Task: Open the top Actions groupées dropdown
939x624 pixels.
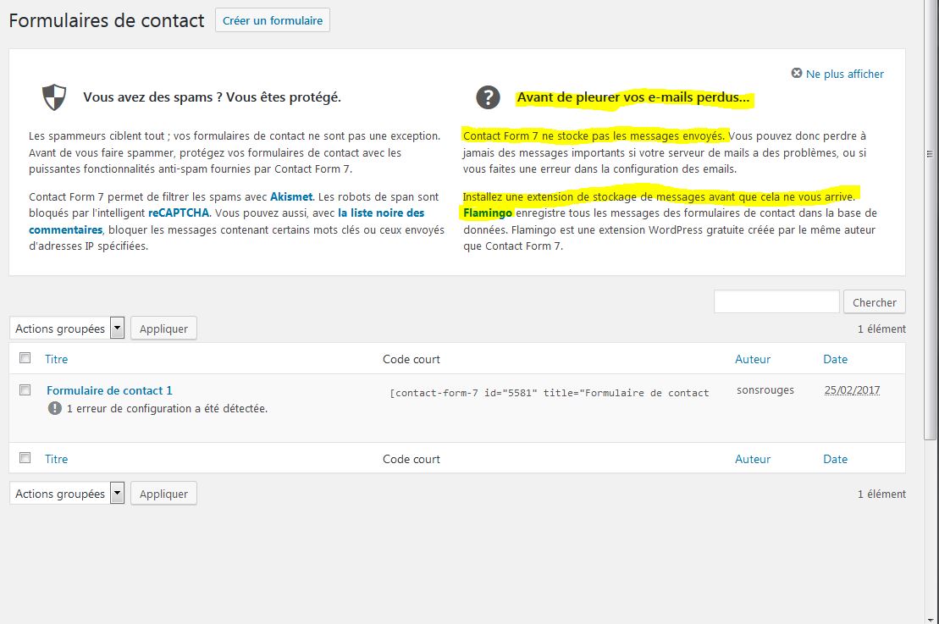Action: [67, 329]
